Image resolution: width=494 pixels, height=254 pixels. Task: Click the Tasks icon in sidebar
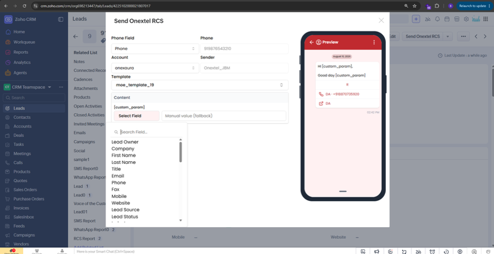[x=7, y=144]
